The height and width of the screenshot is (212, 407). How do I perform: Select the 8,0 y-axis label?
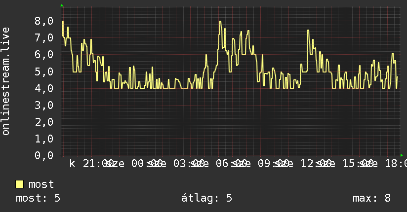tap(44, 21)
